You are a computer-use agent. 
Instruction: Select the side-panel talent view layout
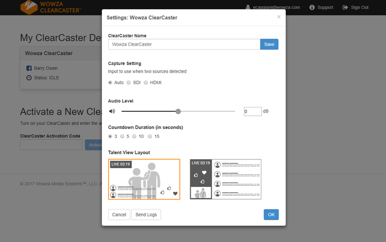pyautogui.click(x=226, y=179)
